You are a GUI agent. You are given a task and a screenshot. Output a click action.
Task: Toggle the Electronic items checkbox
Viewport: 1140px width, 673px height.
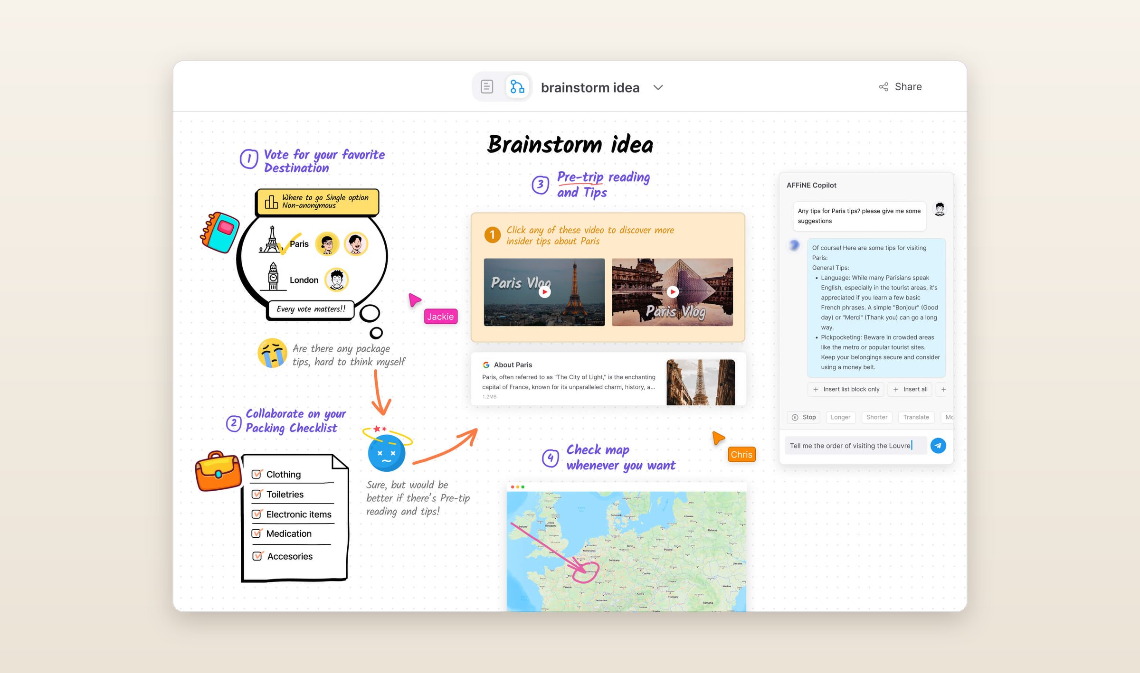pos(257,514)
